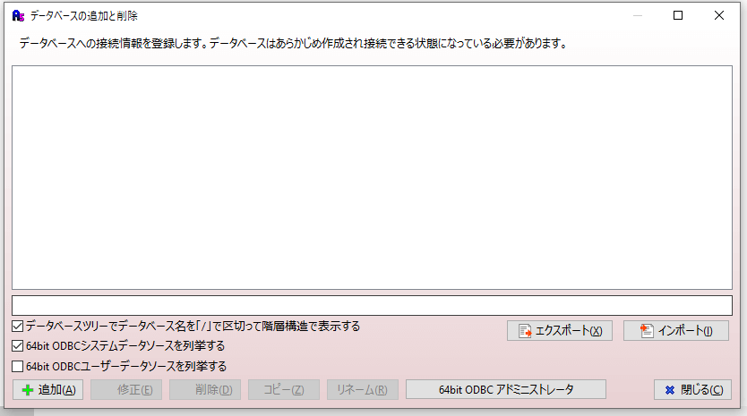Viewport: 747px width, 416px height.
Task: Click the A5 application icon in title bar
Action: point(18,16)
